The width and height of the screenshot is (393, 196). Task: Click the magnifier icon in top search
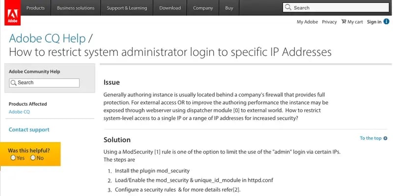(289, 8)
